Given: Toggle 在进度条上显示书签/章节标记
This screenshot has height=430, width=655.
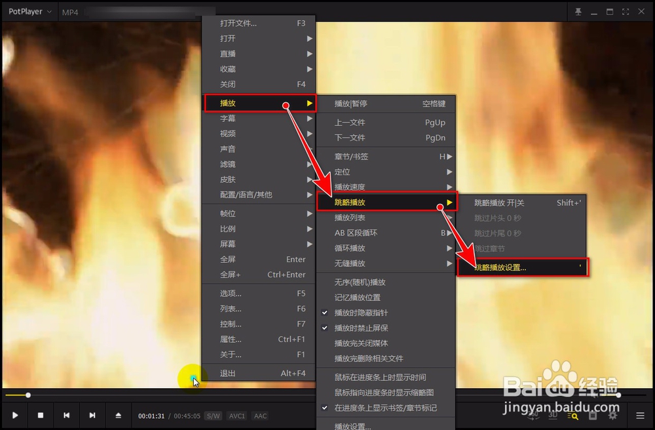Looking at the screenshot, I should (x=386, y=408).
